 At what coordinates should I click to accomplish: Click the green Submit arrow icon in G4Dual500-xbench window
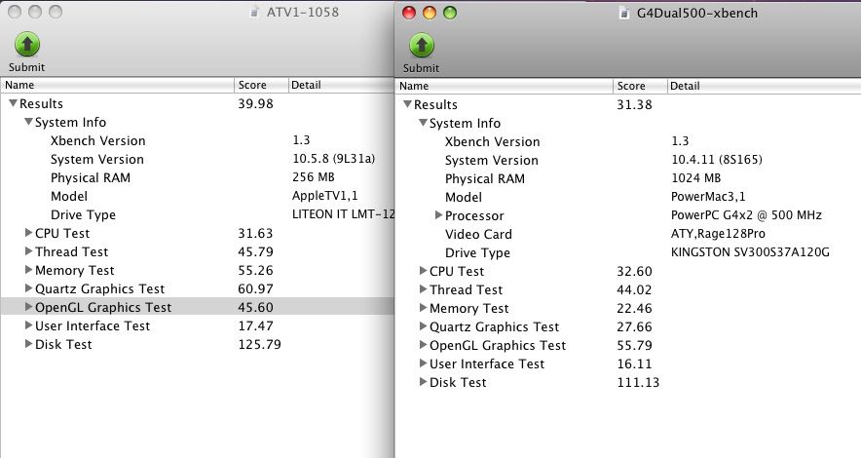tap(421, 46)
